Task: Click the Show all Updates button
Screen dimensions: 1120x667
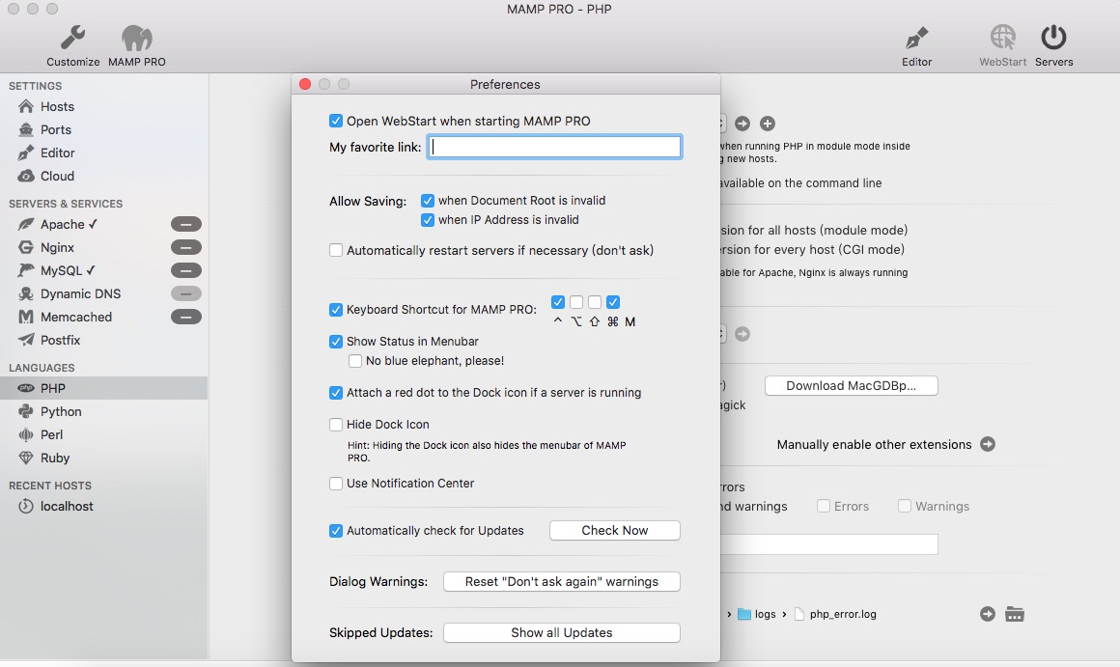Action: point(561,632)
